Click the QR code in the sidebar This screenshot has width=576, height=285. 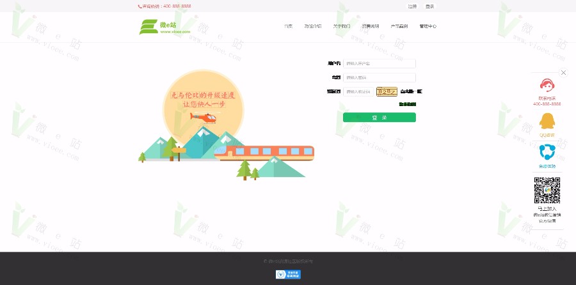point(547,190)
